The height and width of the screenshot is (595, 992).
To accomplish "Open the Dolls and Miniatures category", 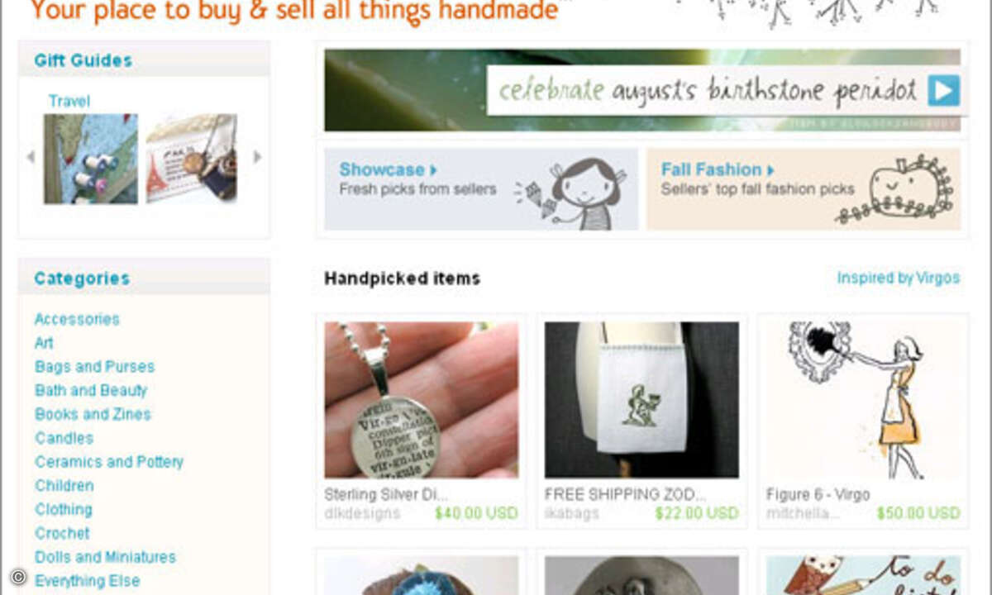I will click(x=105, y=557).
